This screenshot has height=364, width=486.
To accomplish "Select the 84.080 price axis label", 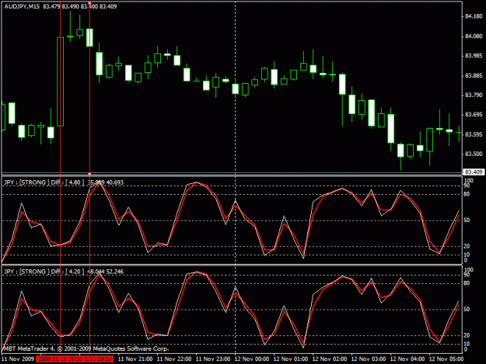I will (474, 36).
